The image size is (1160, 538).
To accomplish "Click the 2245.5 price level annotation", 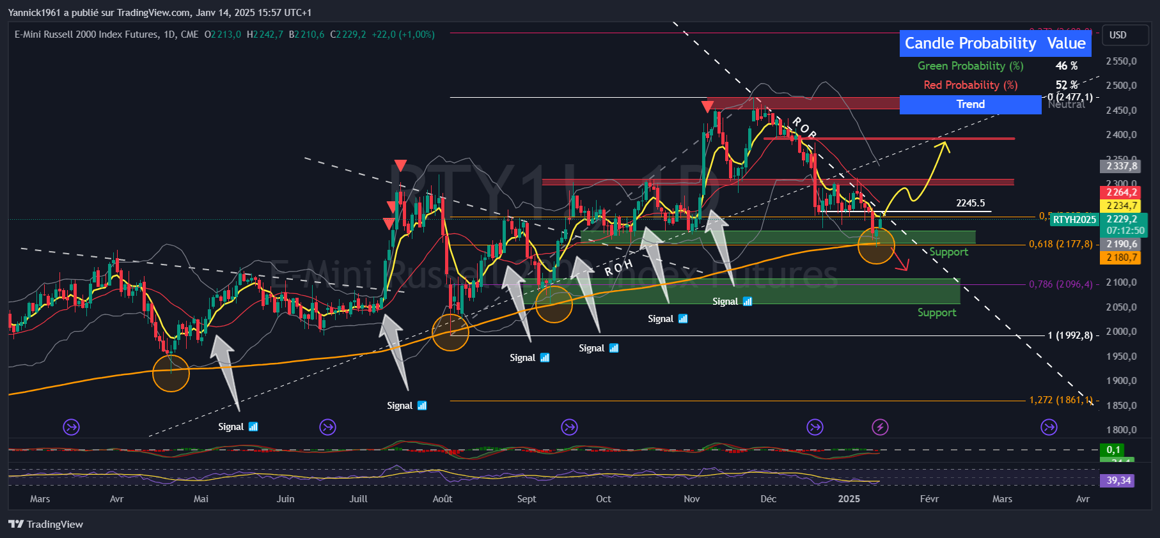I will (x=970, y=203).
